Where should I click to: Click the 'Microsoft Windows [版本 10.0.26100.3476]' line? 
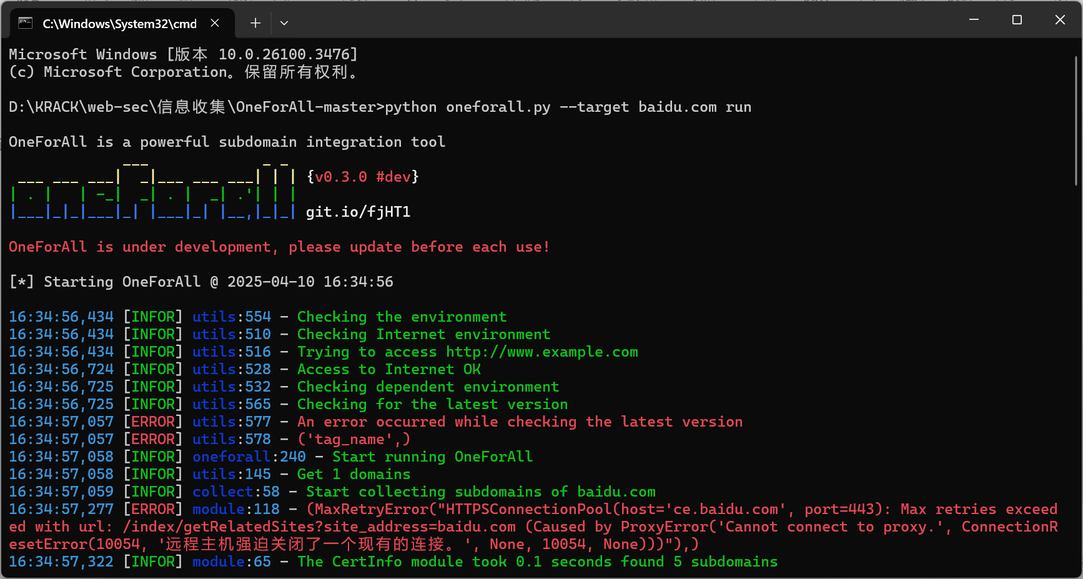pos(183,54)
